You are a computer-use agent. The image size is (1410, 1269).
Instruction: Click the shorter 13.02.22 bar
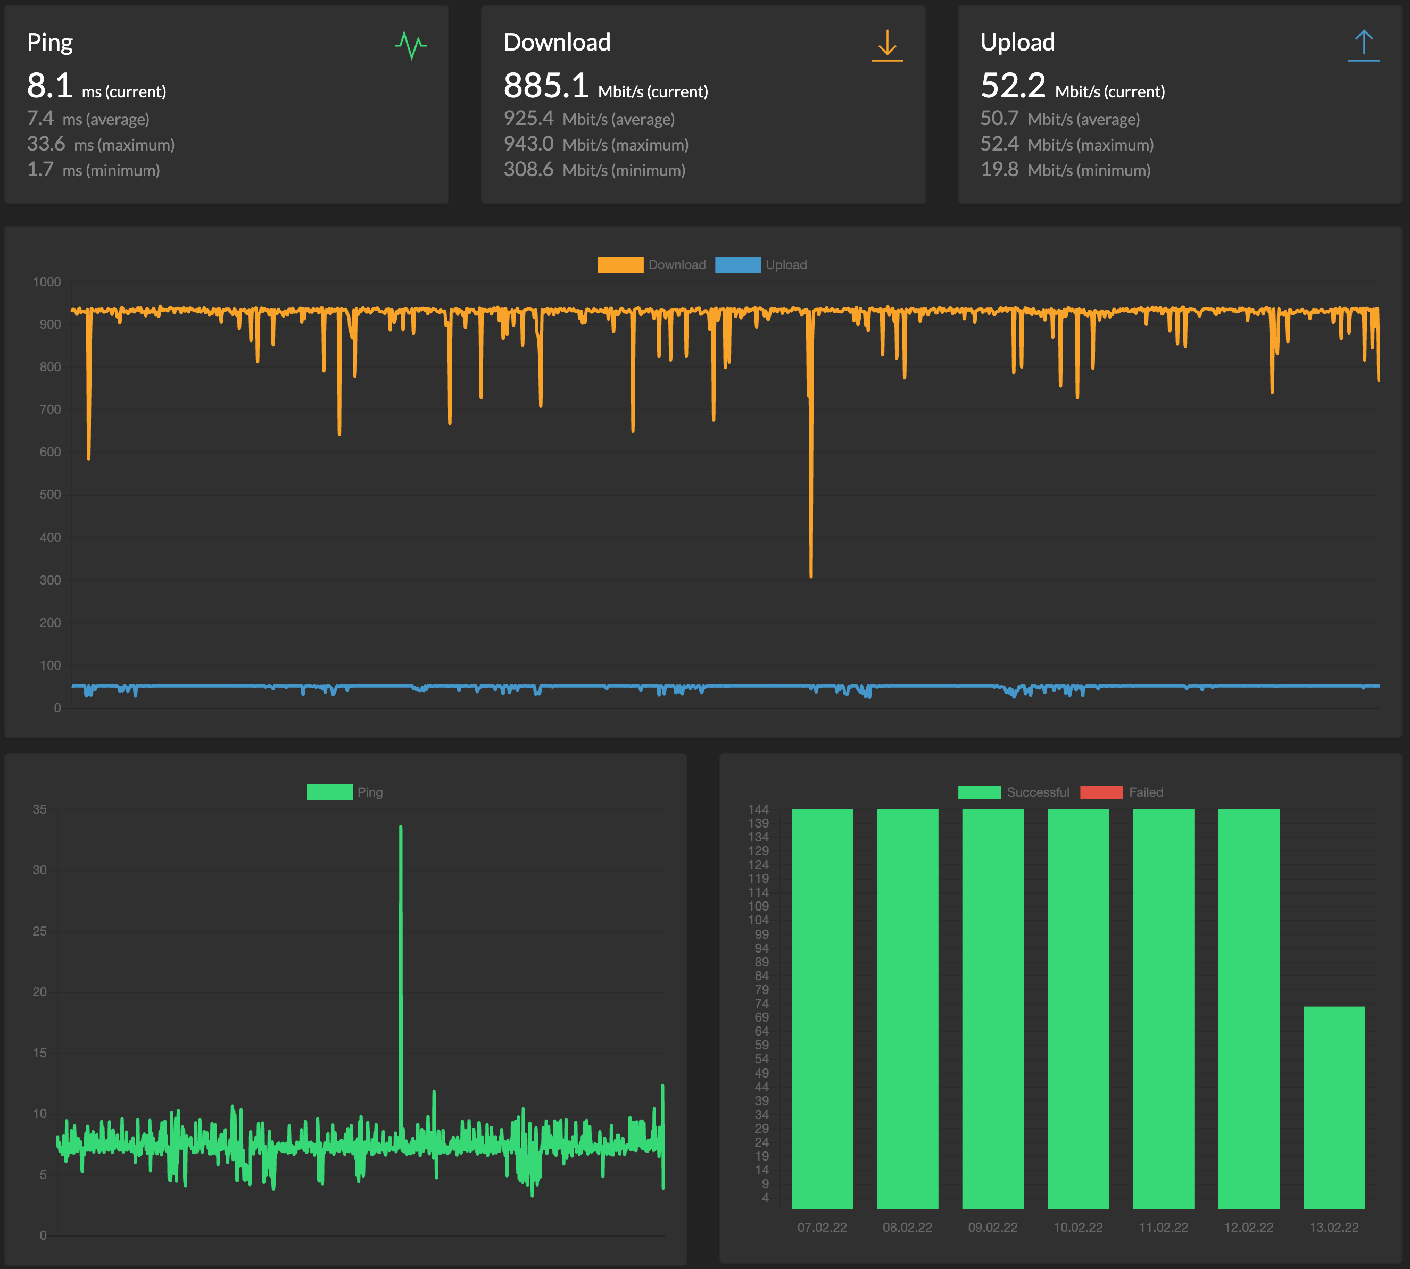tap(1333, 1107)
